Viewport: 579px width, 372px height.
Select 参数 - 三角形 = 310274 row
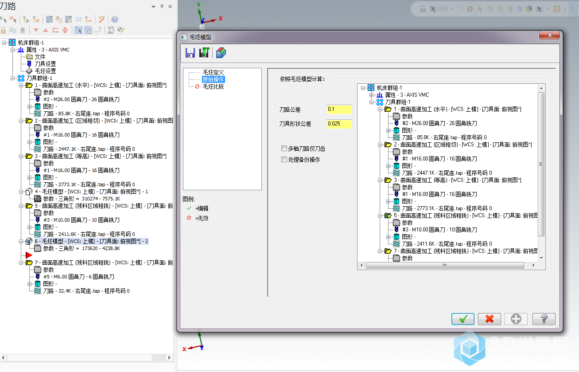click(x=82, y=199)
